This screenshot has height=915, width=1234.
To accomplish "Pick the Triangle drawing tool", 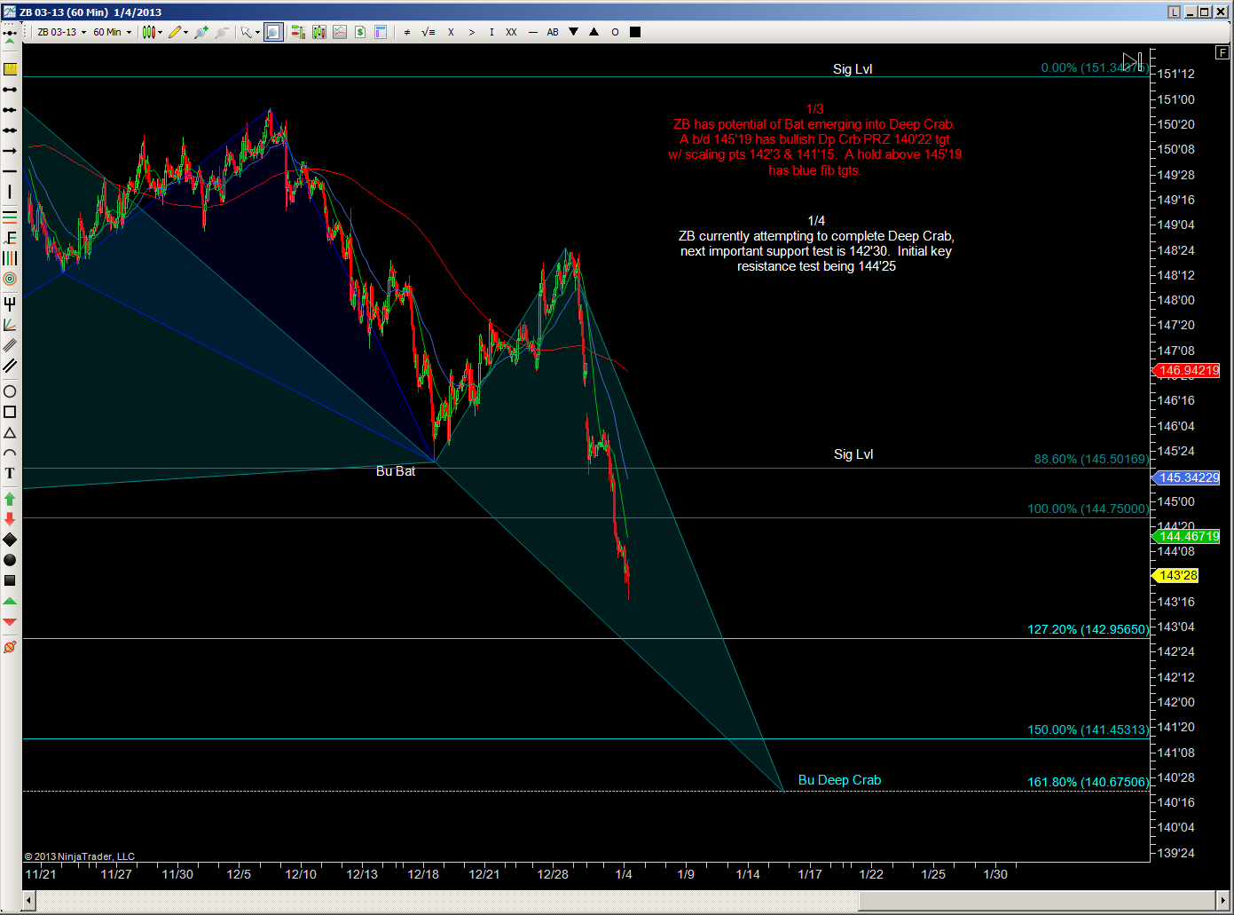I will 10,433.
